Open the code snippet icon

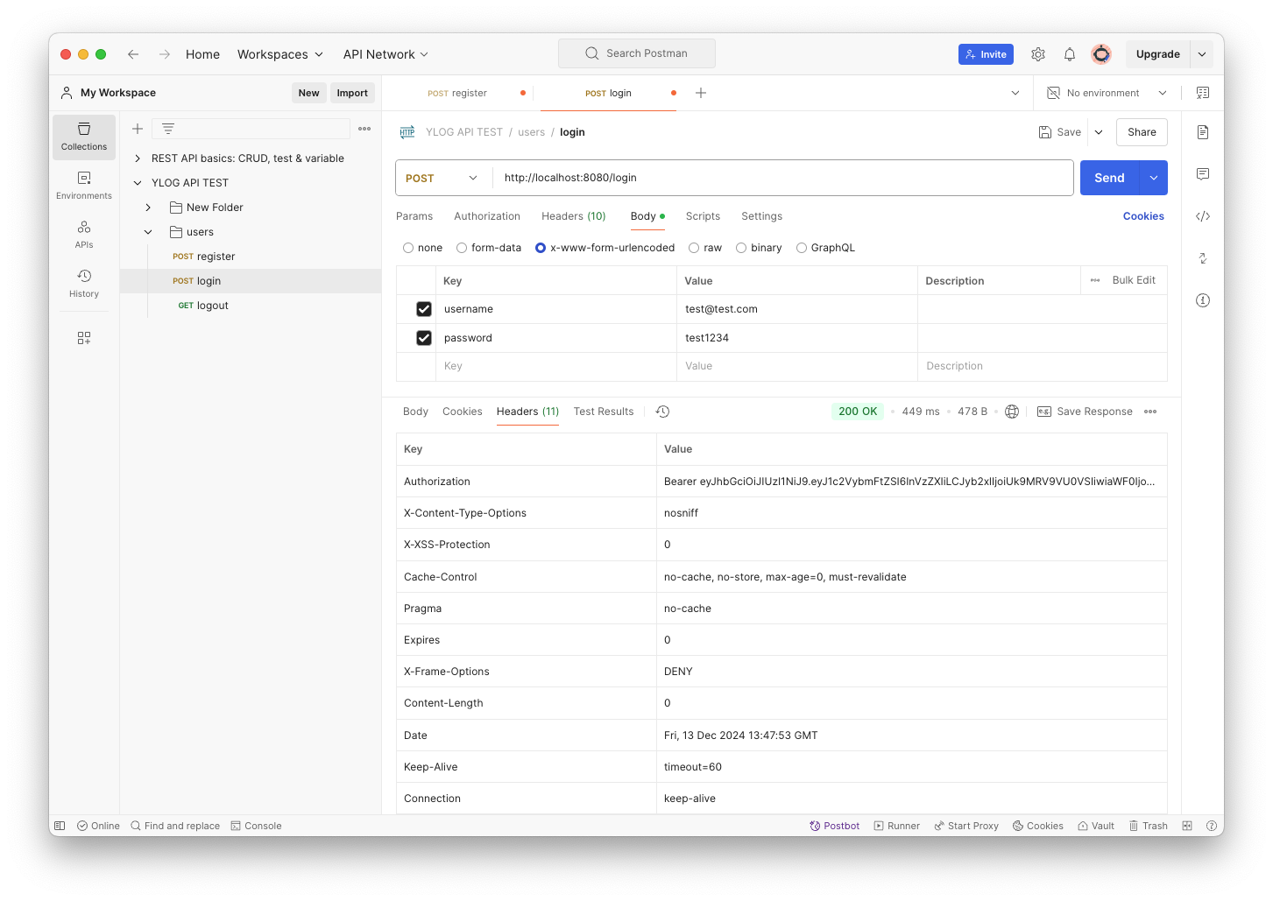click(1203, 216)
